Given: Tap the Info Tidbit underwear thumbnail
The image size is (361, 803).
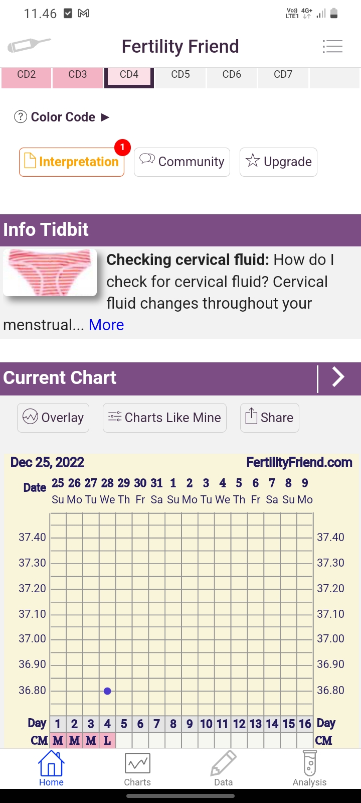Looking at the screenshot, I should [x=50, y=272].
